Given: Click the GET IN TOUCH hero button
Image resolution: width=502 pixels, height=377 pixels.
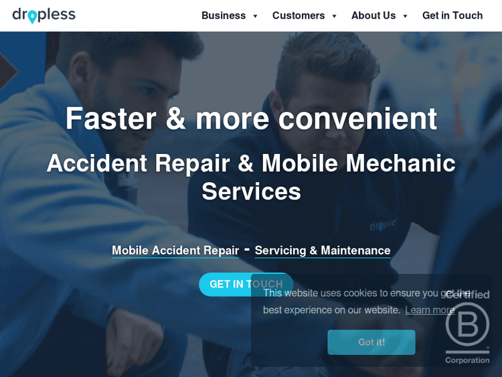Looking at the screenshot, I should 246,284.
